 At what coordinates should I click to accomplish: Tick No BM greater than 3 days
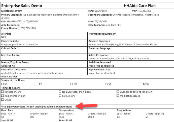point(60,92)
